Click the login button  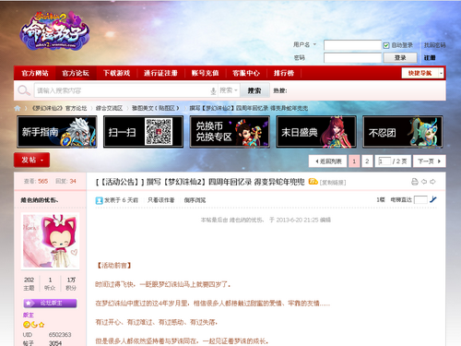[x=400, y=58]
